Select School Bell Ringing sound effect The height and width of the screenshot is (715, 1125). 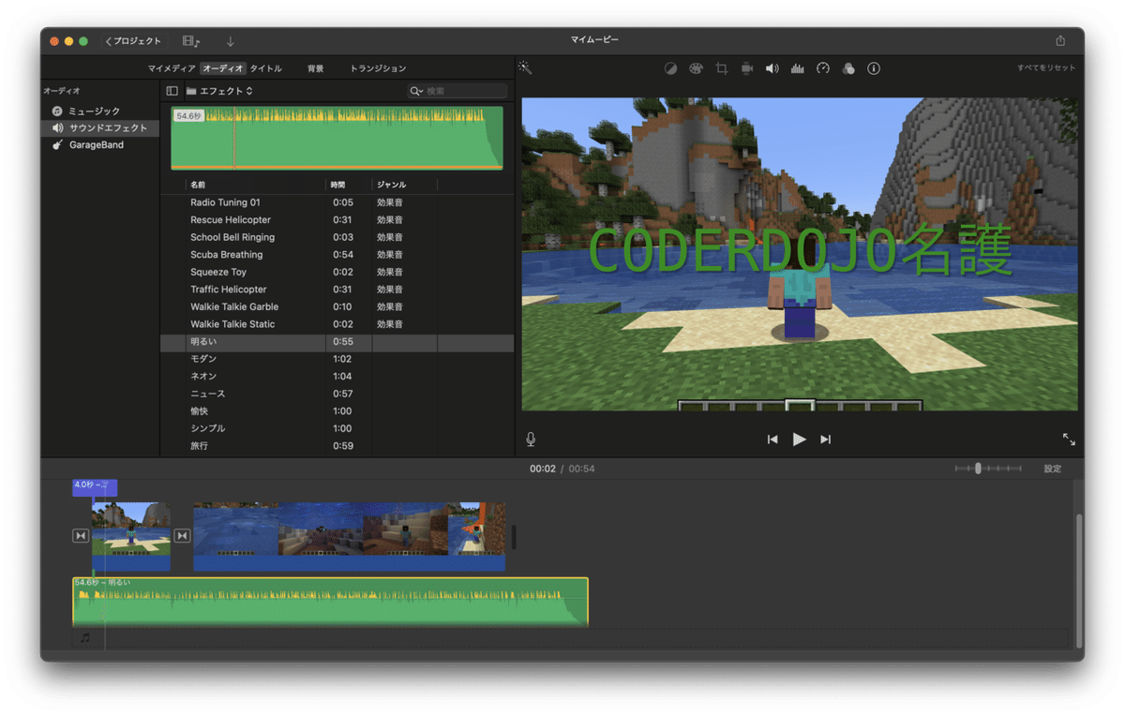pyautogui.click(x=337, y=237)
